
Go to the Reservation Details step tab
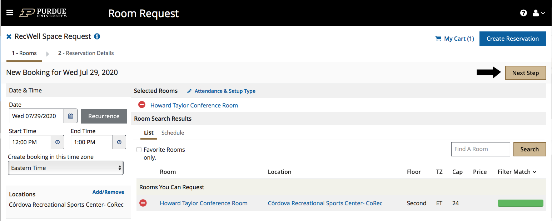[86, 53]
